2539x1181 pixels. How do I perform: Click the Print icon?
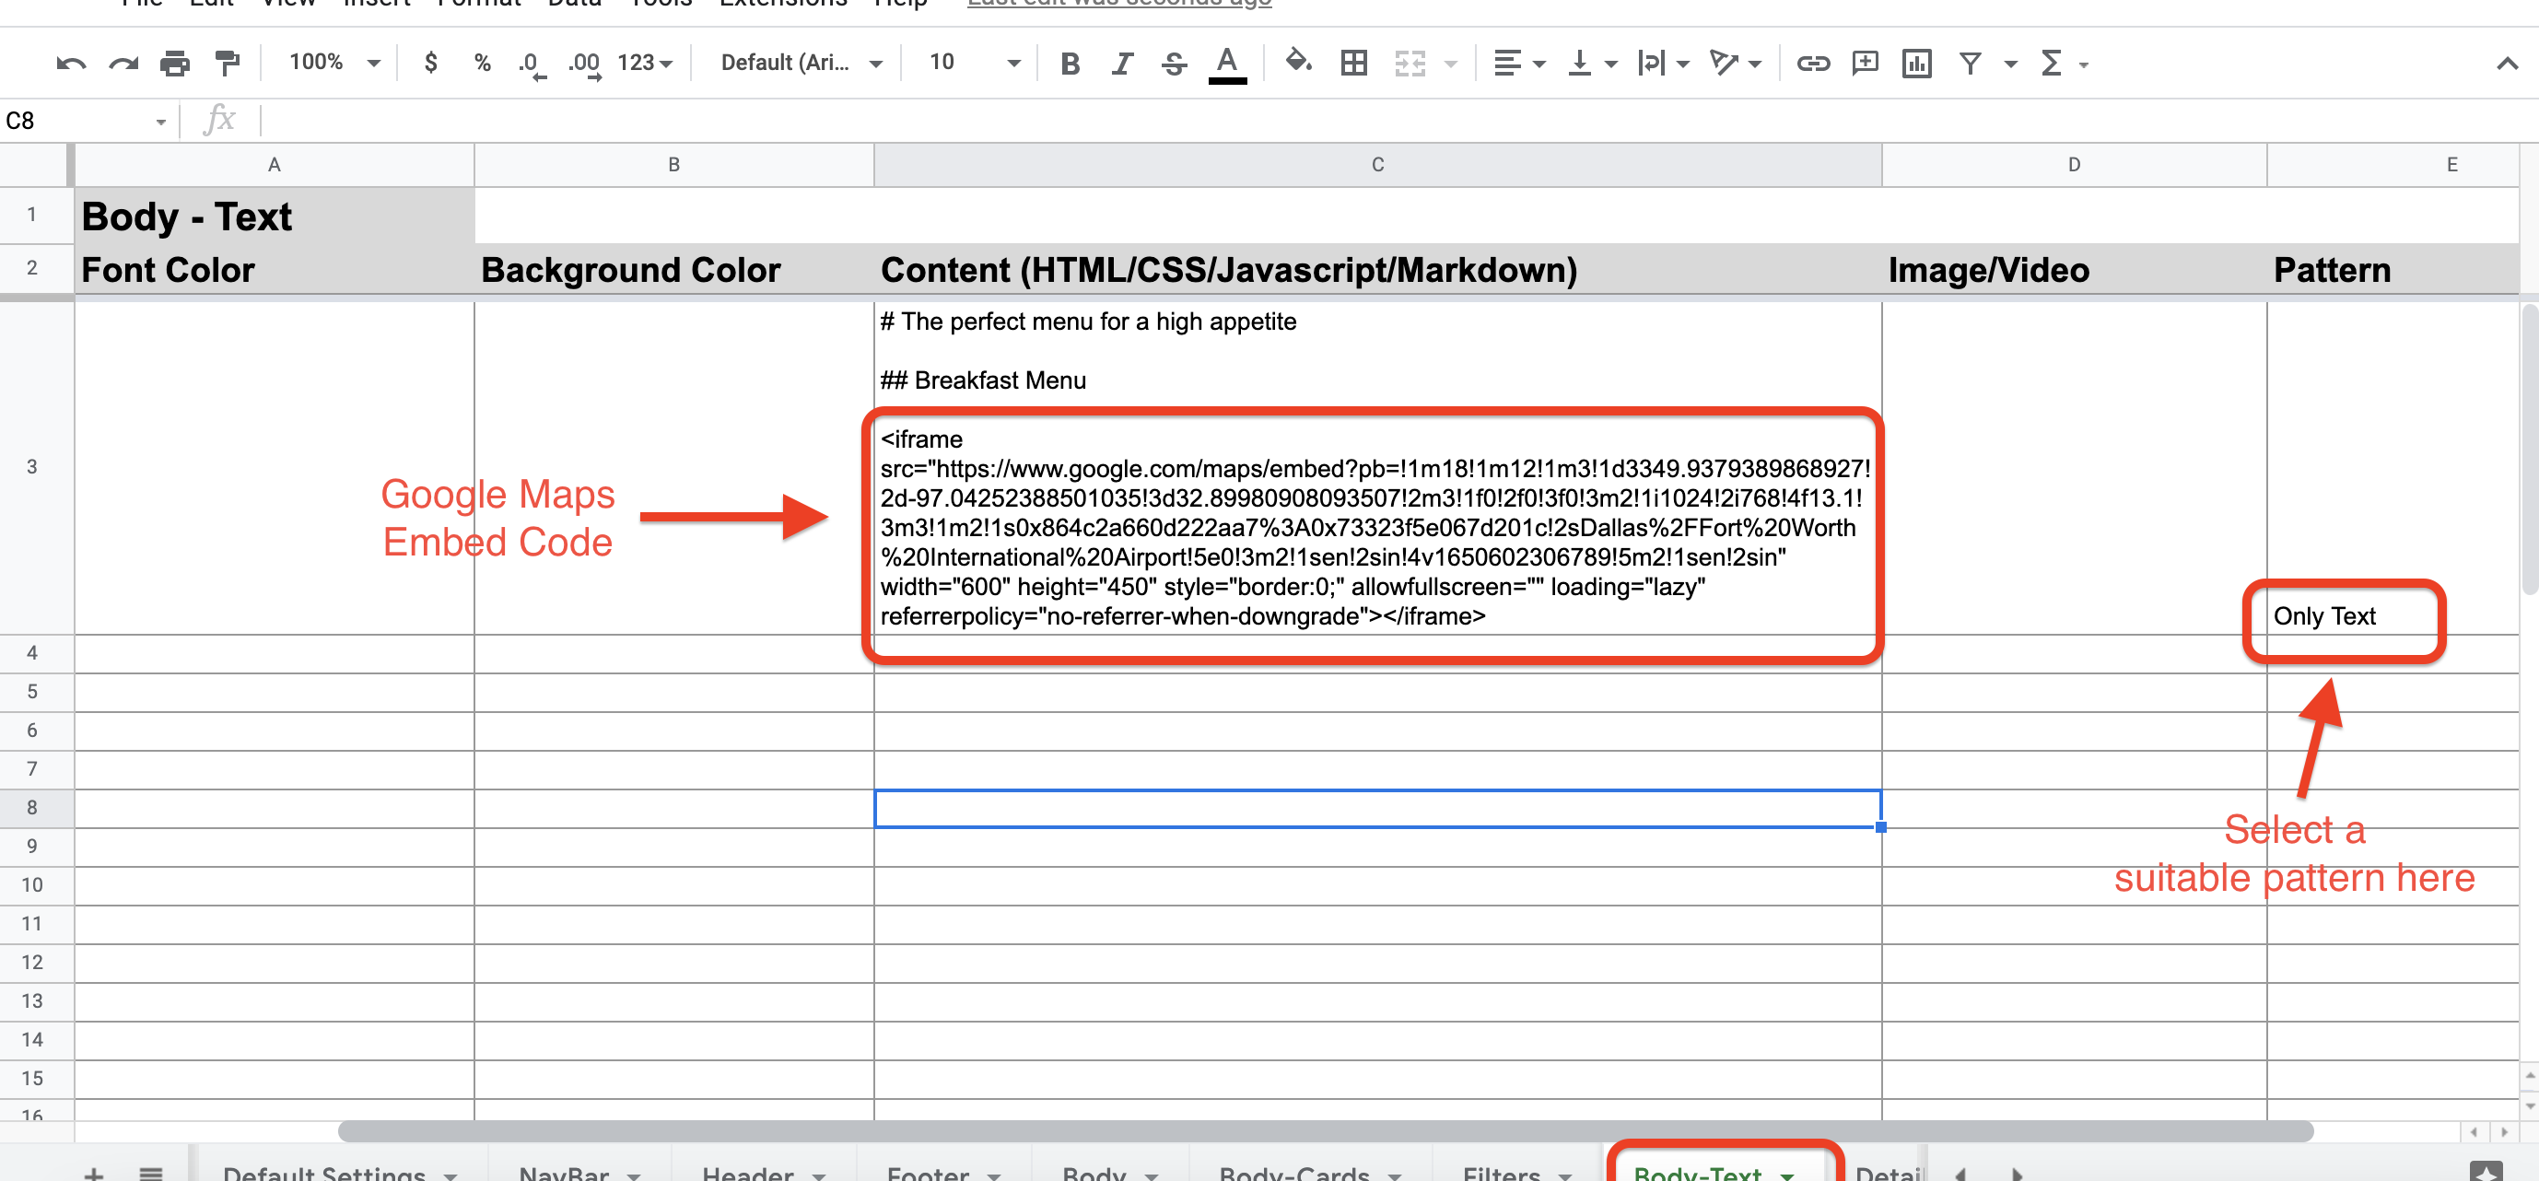pos(174,64)
